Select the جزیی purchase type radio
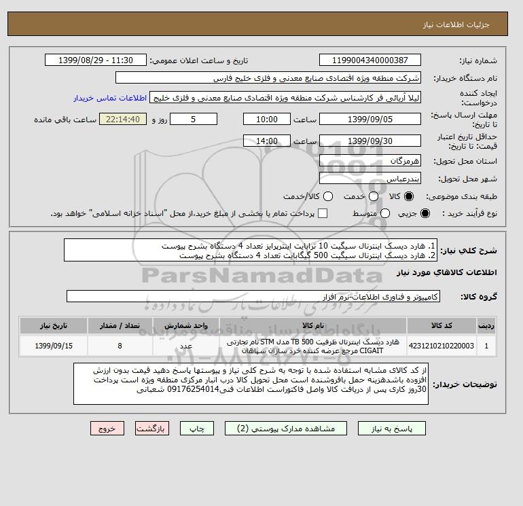523x506 pixels. pos(425,213)
